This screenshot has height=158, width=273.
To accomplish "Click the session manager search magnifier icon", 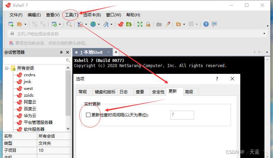I will click(68, 61).
